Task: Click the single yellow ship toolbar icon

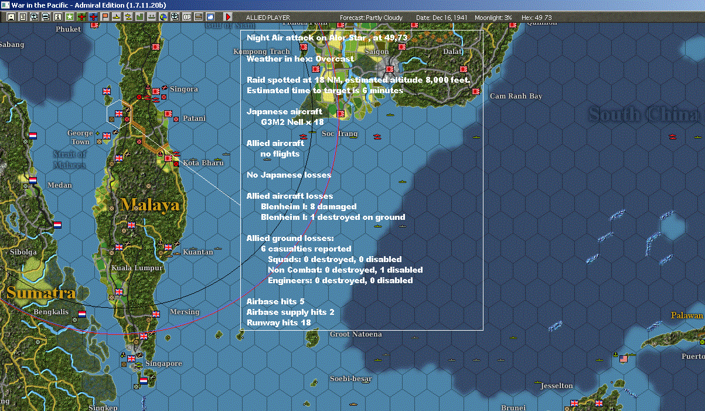Action: click(x=117, y=18)
